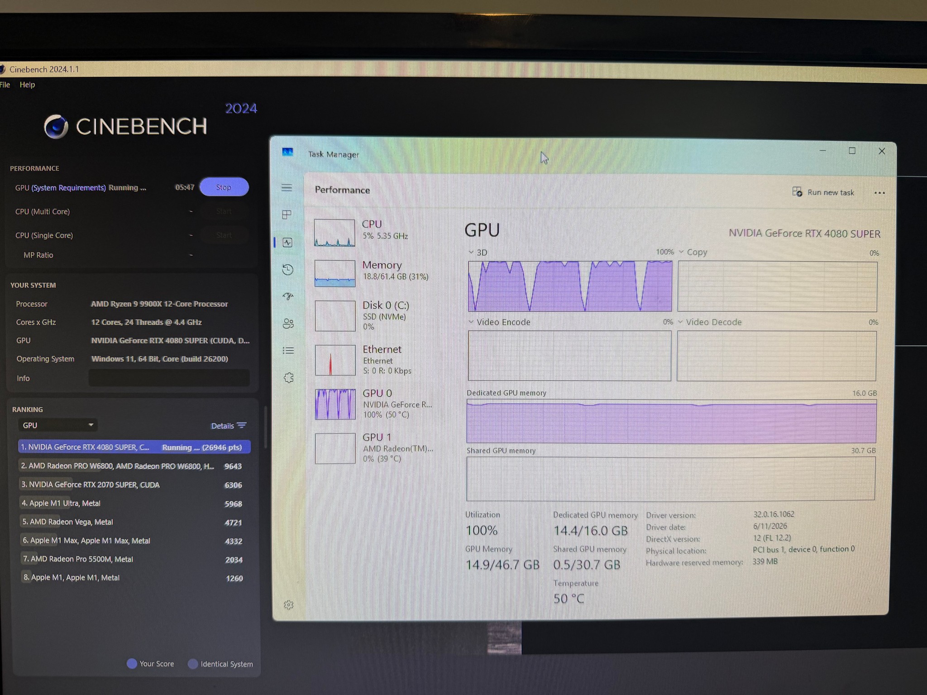Open Users icon in Task Manager sidebar

(x=288, y=323)
